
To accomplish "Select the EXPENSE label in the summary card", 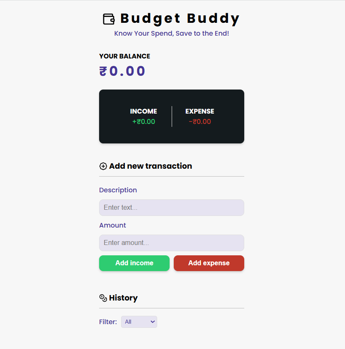I will point(199,111).
